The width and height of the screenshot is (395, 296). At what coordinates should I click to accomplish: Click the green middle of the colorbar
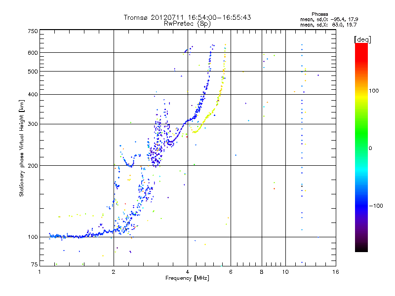tap(361, 133)
